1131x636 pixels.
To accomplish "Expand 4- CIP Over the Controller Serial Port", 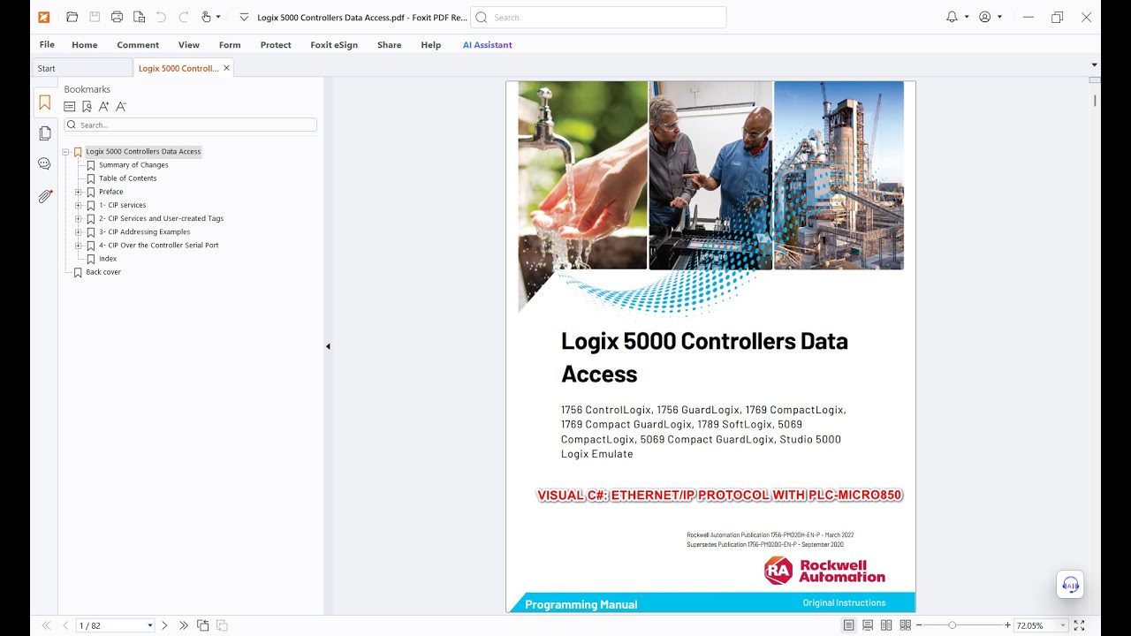I will click(79, 246).
